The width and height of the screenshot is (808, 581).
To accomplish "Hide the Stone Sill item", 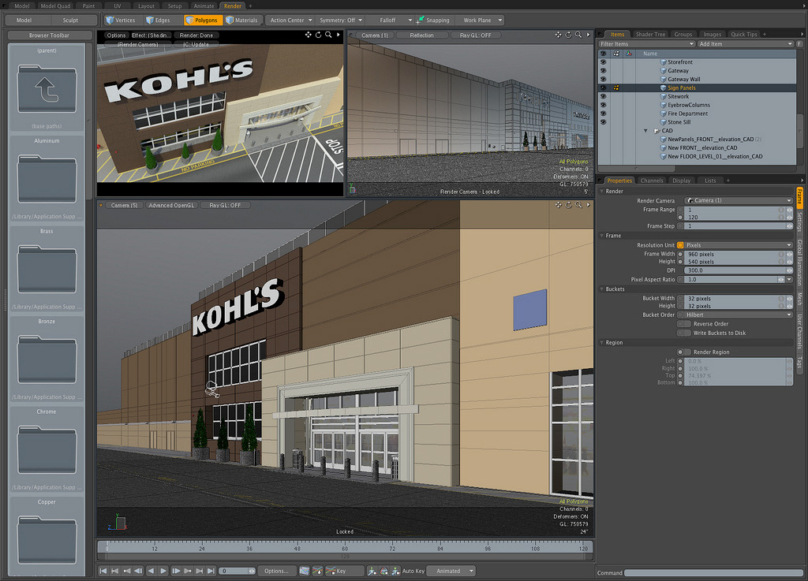I will pos(603,122).
